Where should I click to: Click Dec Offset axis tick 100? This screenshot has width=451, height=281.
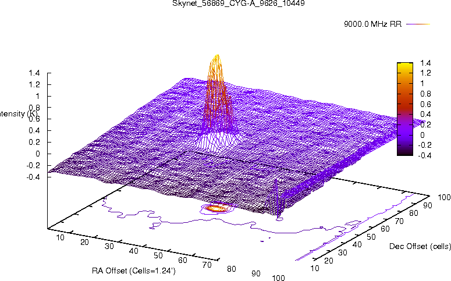coord(444,197)
